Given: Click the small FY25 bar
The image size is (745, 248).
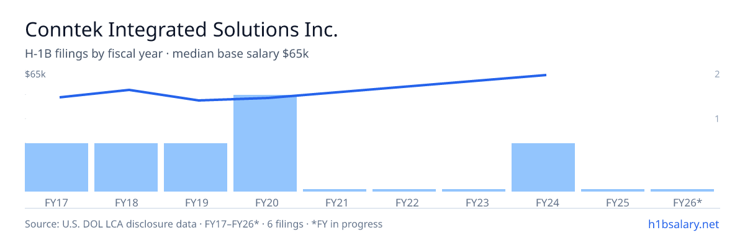Looking at the screenshot, I should pos(613,190).
